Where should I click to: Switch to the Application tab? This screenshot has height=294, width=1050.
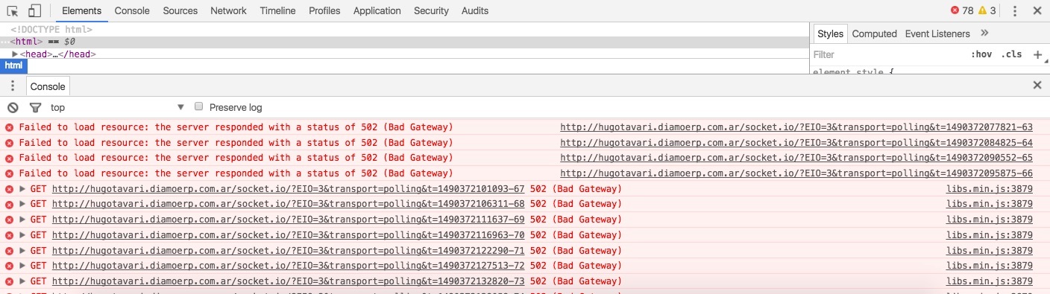[377, 10]
